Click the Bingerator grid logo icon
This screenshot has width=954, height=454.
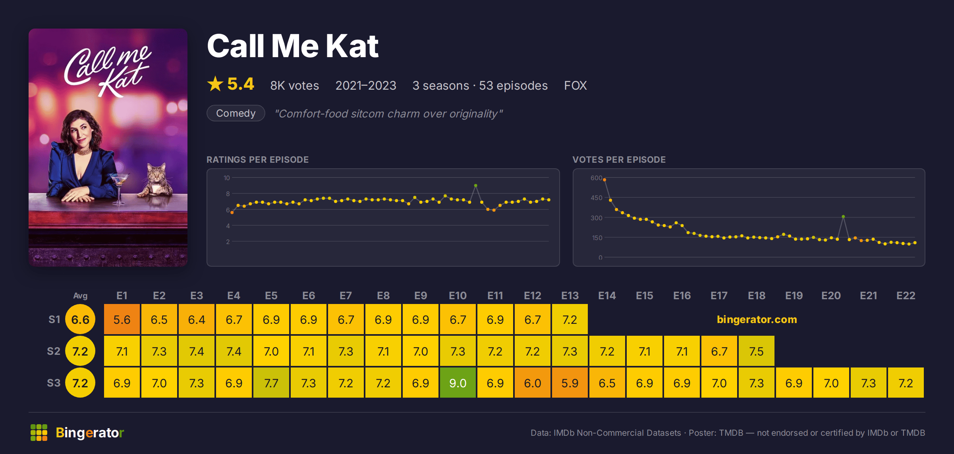pos(39,432)
